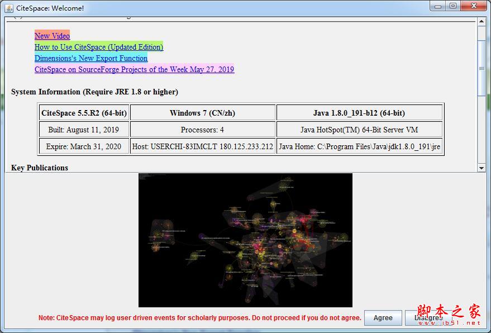
Task: Click the 'Java Home' path cell
Action: coord(359,146)
